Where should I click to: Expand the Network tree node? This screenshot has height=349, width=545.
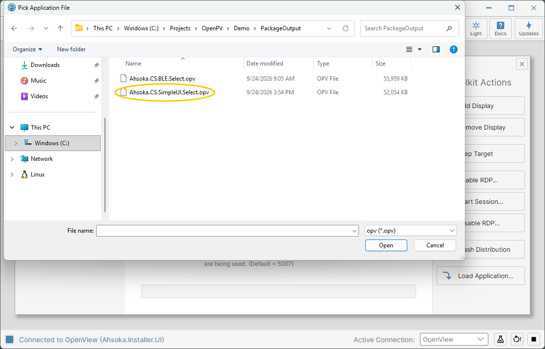12,159
